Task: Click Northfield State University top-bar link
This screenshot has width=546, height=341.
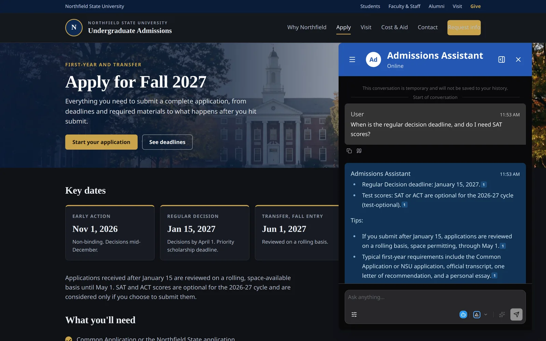Action: click(x=95, y=6)
